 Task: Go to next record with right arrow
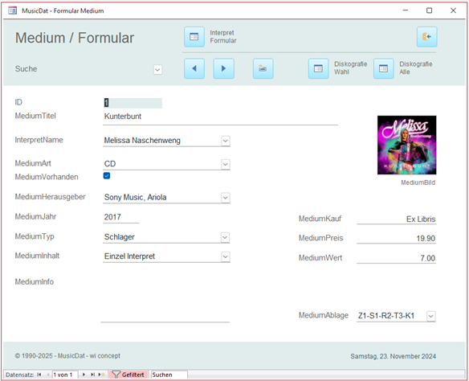click(223, 68)
